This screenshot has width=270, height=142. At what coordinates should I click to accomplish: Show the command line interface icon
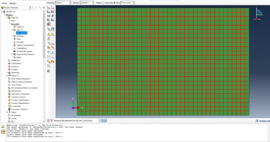[x=3, y=132]
